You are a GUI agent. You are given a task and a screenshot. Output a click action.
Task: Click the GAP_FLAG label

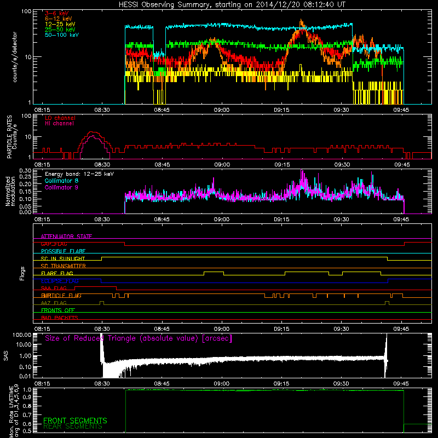point(54,244)
